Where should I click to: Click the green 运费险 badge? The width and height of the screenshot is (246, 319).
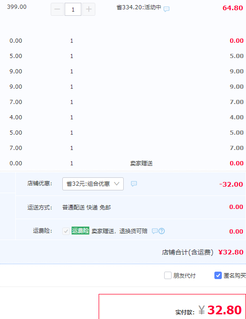80,231
